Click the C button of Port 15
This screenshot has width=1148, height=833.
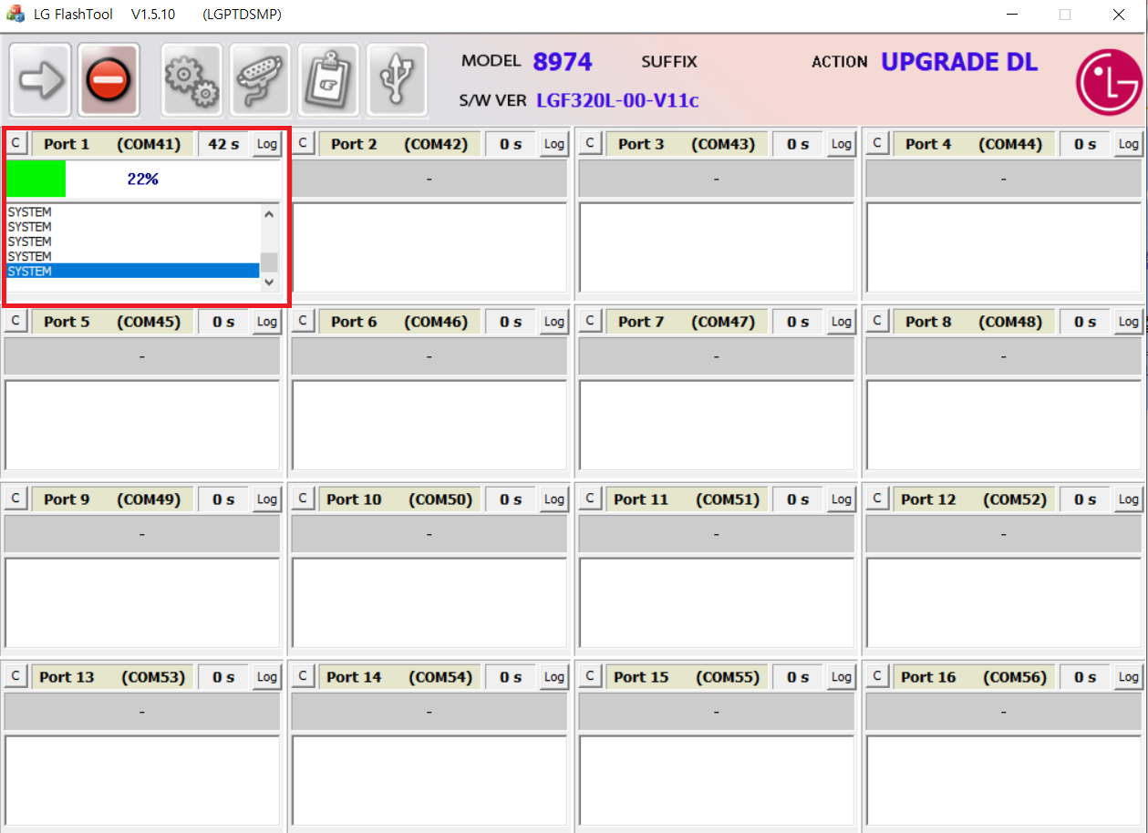coord(590,676)
